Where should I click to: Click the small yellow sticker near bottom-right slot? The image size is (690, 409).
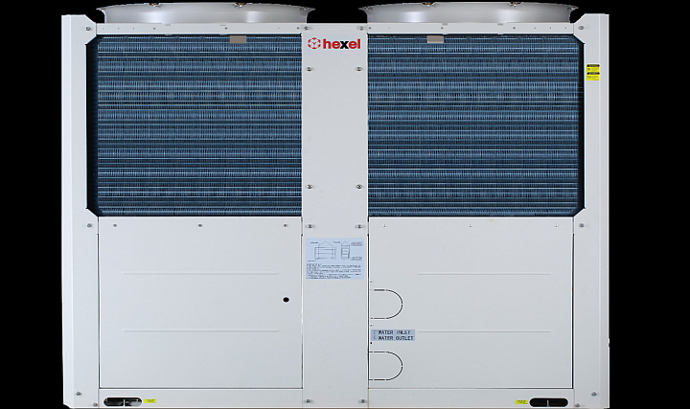pos(521,401)
